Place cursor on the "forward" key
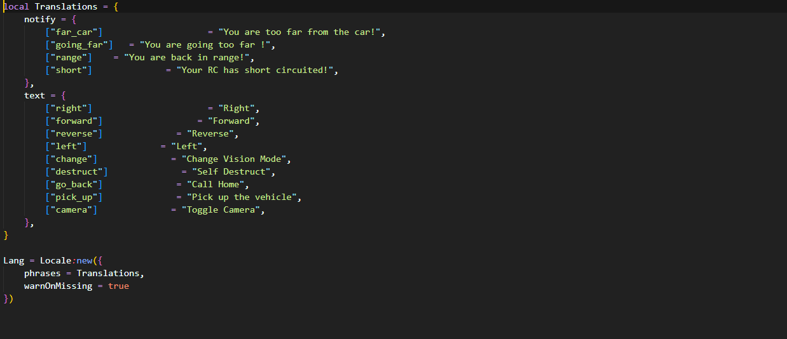Viewport: 787px width, 339px height. coord(74,121)
